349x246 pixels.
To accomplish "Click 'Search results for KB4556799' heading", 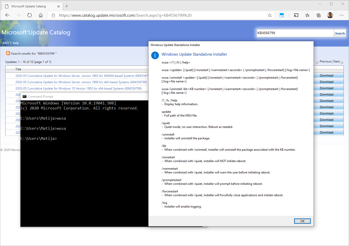I will point(34,54).
